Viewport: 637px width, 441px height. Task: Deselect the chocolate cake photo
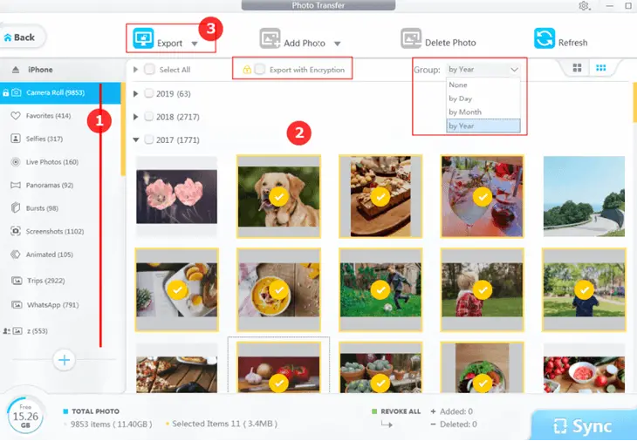click(380, 197)
